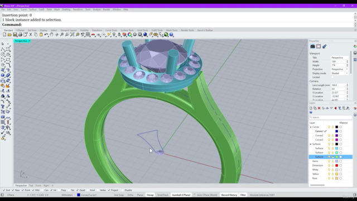Cut selection with the scissors icon
The width and height of the screenshot is (357, 201).
pos(31,35)
